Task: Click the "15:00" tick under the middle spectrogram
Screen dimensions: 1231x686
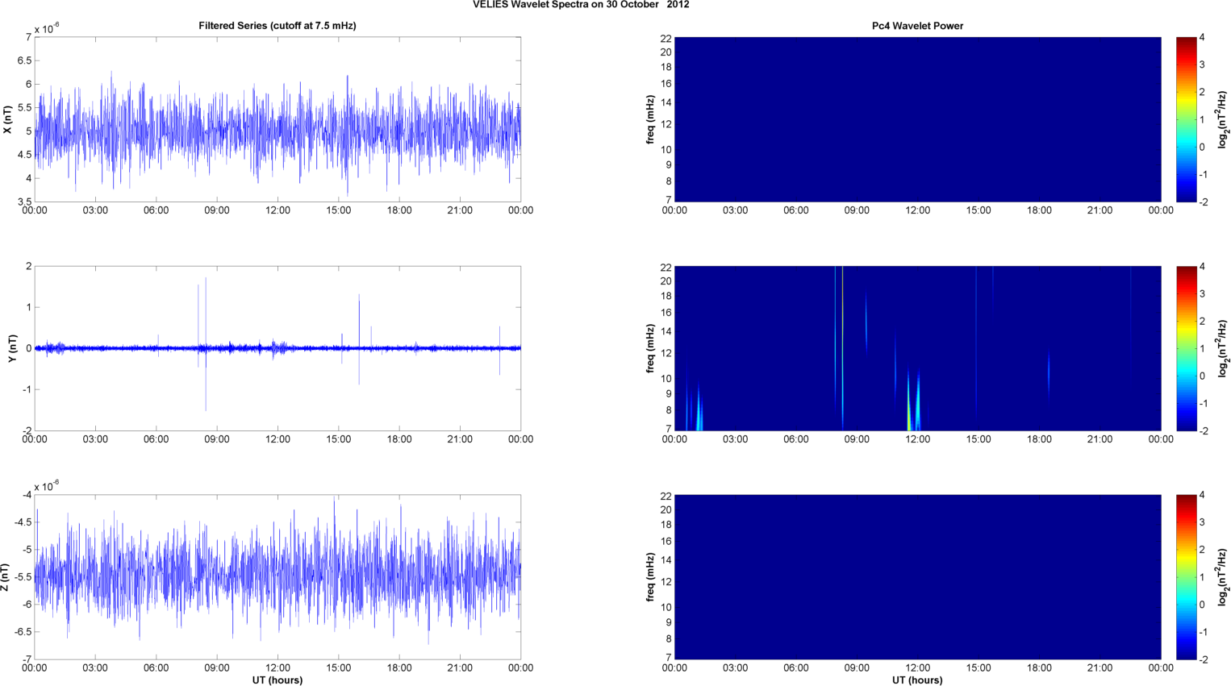Action: [979, 439]
